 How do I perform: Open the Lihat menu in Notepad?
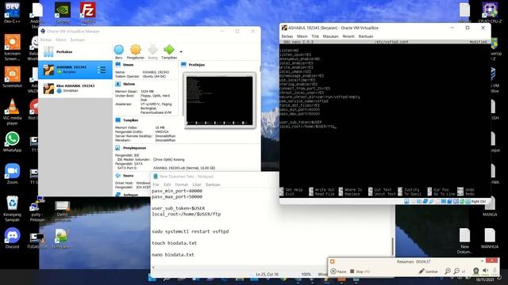[197, 184]
